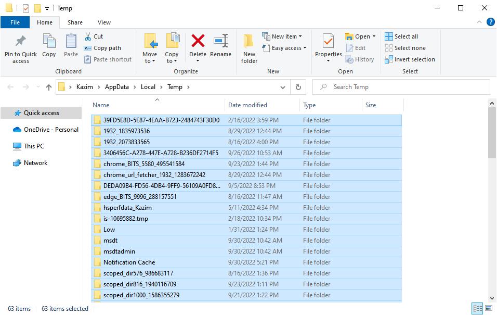Create a New folder from the ribbon
This screenshot has width=497, height=315.
pyautogui.click(x=249, y=47)
